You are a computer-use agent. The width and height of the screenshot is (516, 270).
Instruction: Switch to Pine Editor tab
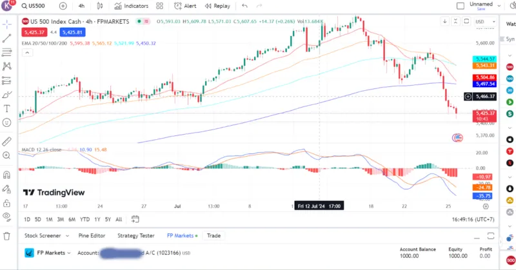(x=92, y=236)
